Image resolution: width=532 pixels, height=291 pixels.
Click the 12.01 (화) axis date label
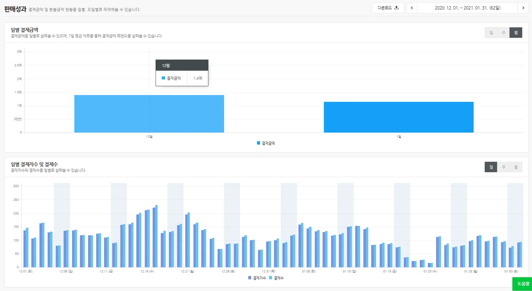[x=27, y=271]
